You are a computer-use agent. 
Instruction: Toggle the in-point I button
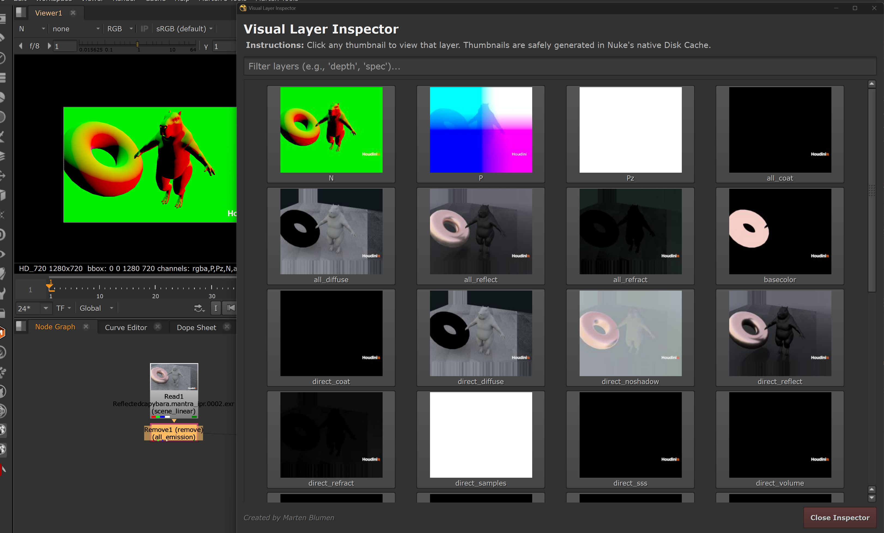pyautogui.click(x=216, y=308)
